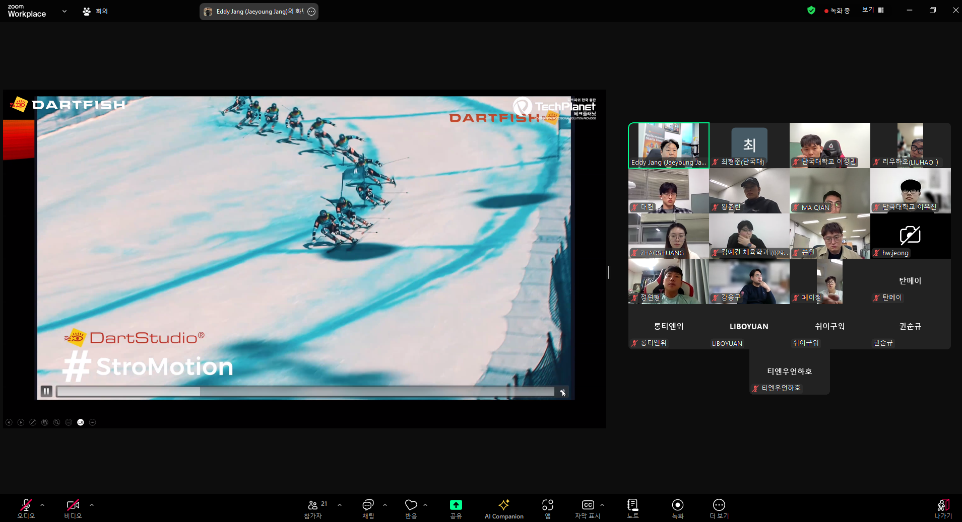Image resolution: width=962 pixels, height=522 pixels.
Task: Select 페이청 video tile
Action: click(x=830, y=281)
